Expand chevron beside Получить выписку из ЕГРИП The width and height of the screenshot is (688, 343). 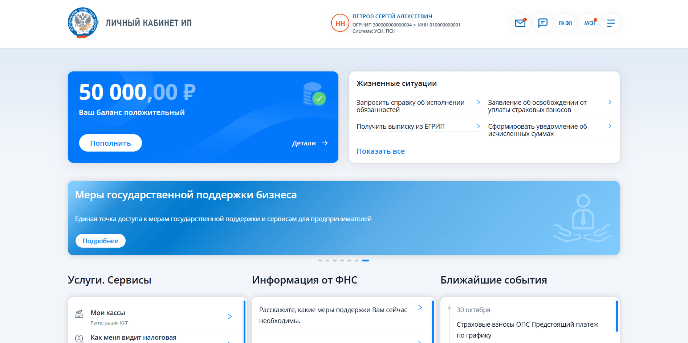479,126
